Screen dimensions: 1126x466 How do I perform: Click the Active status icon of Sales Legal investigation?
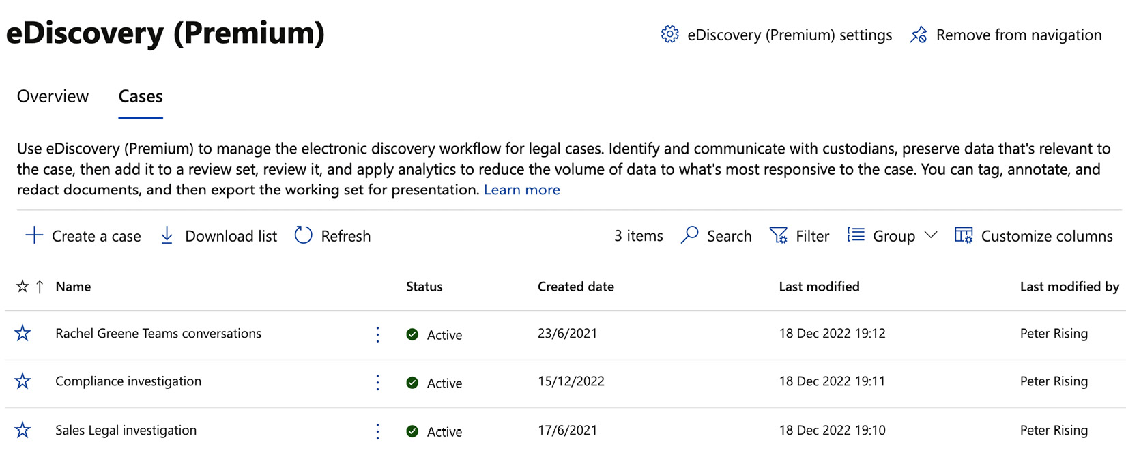click(412, 431)
